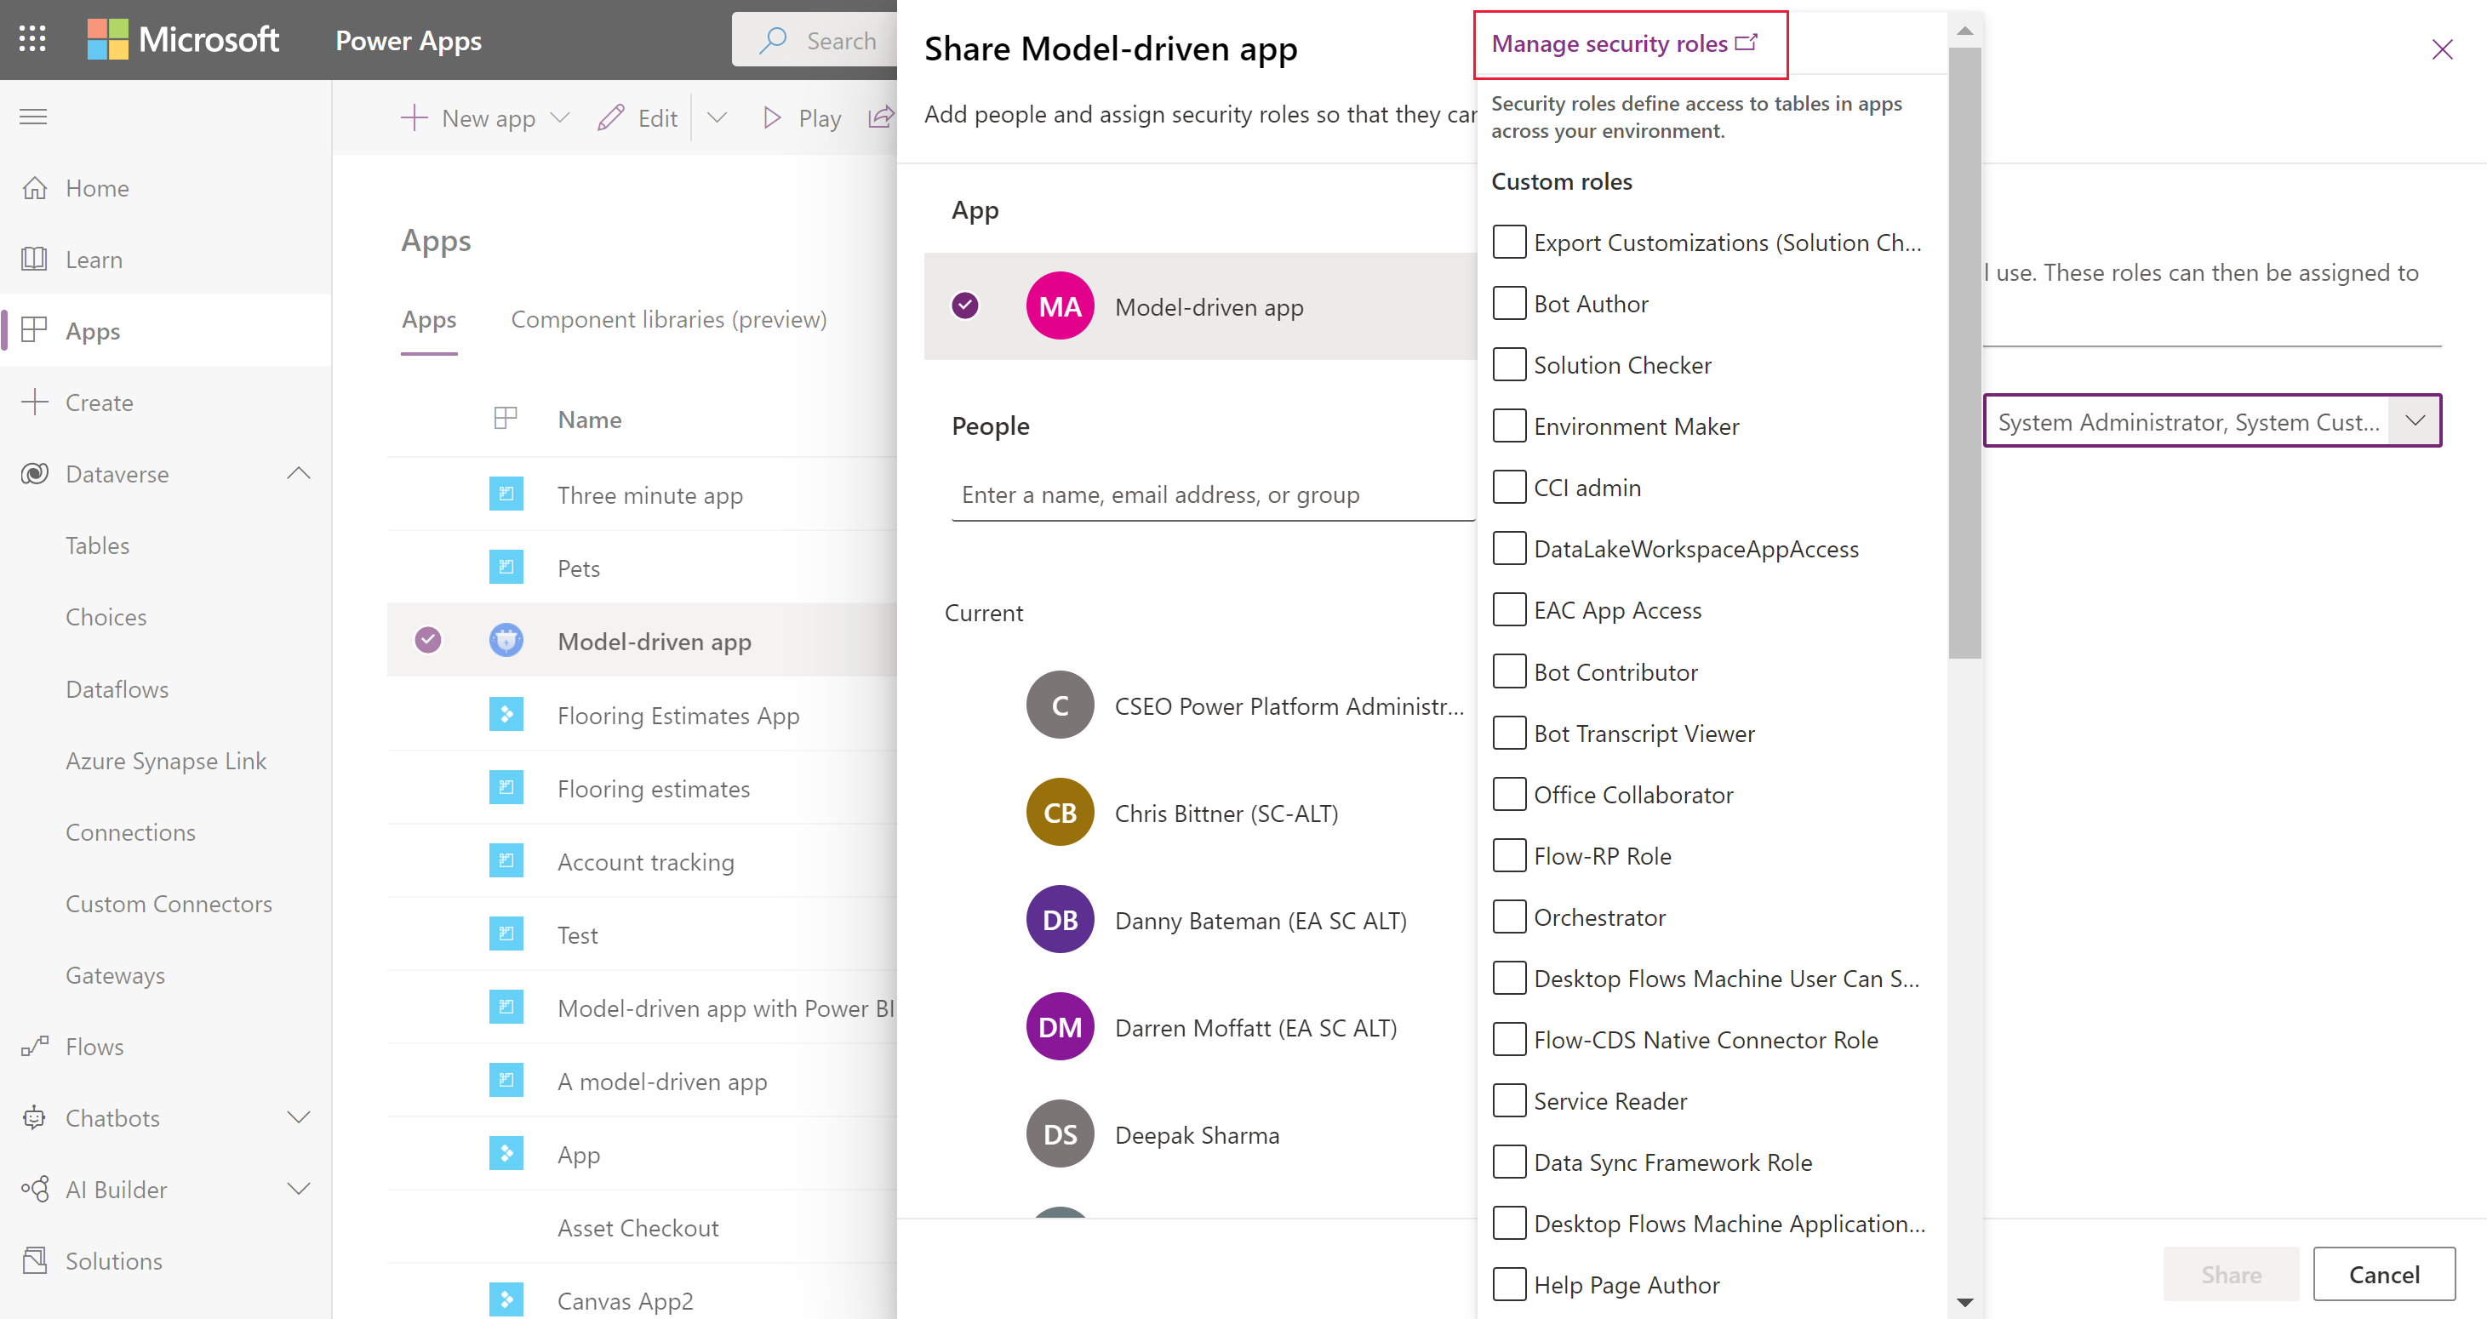The image size is (2487, 1319).
Task: Open Choices in the sidebar
Action: coord(106,617)
